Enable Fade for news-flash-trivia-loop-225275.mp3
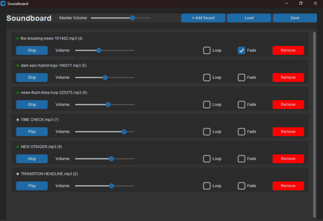Screen dimensions: 323x221 (x=242, y=105)
